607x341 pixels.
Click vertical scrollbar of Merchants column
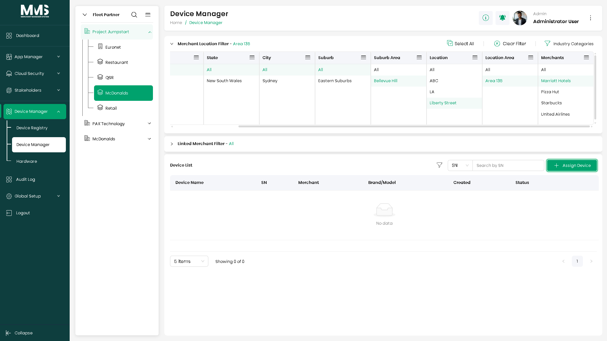pyautogui.click(x=595, y=87)
